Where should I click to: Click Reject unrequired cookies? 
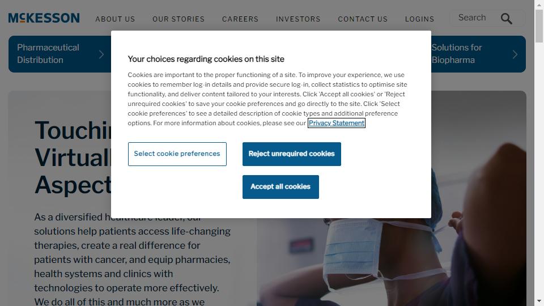click(291, 154)
